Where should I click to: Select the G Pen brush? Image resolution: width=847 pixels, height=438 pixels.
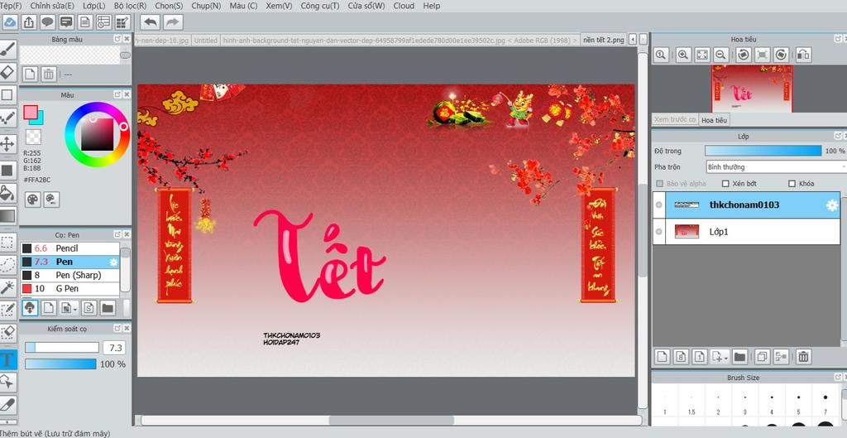tap(70, 289)
